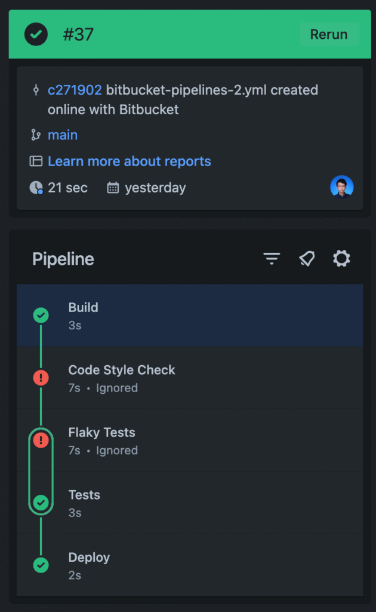This screenshot has width=376, height=612.
Task: Select the Flaky Tests step
Action: click(x=190, y=440)
